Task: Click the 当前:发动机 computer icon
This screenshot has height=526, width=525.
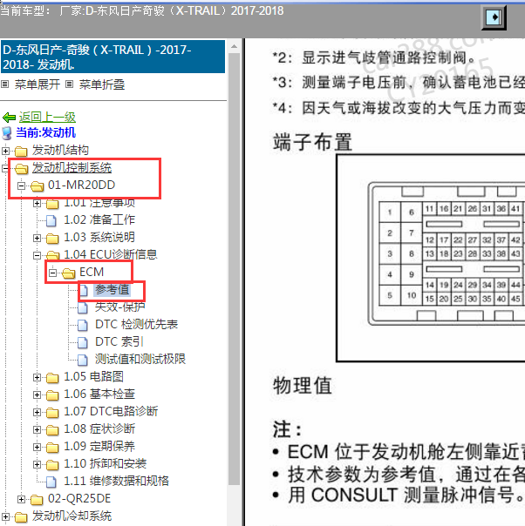Action: point(7,133)
